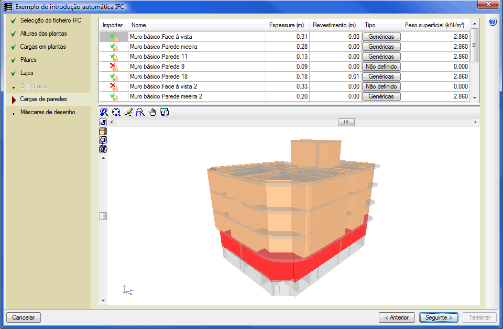The width and height of the screenshot is (503, 329).
Task: Click the eye visibility icon in 3D viewer
Action: (103, 149)
